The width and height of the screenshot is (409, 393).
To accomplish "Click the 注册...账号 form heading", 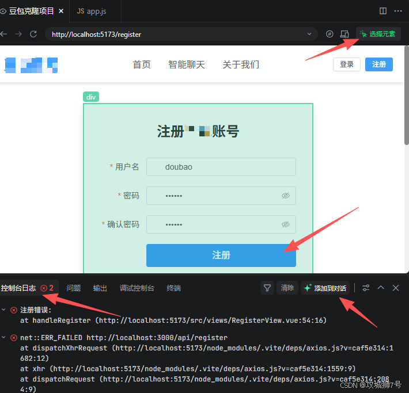I will click(198, 131).
